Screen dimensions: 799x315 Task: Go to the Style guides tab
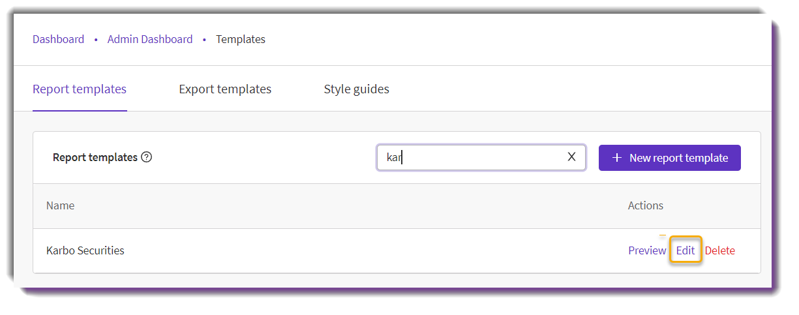(x=357, y=89)
